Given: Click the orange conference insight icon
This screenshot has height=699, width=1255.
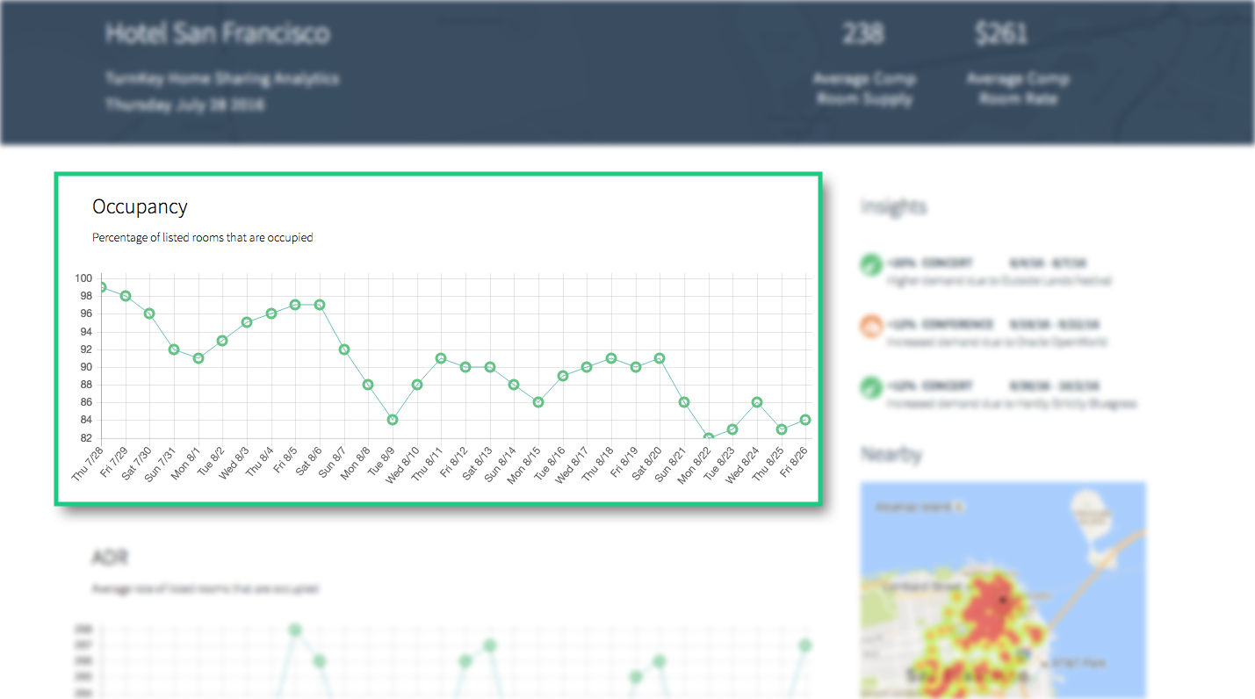Looking at the screenshot, I should (x=870, y=326).
